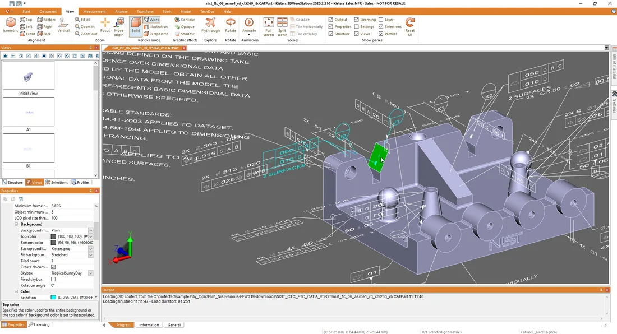The height and width of the screenshot is (334, 617).
Task: Activate the Move origin tool
Action: tap(119, 26)
